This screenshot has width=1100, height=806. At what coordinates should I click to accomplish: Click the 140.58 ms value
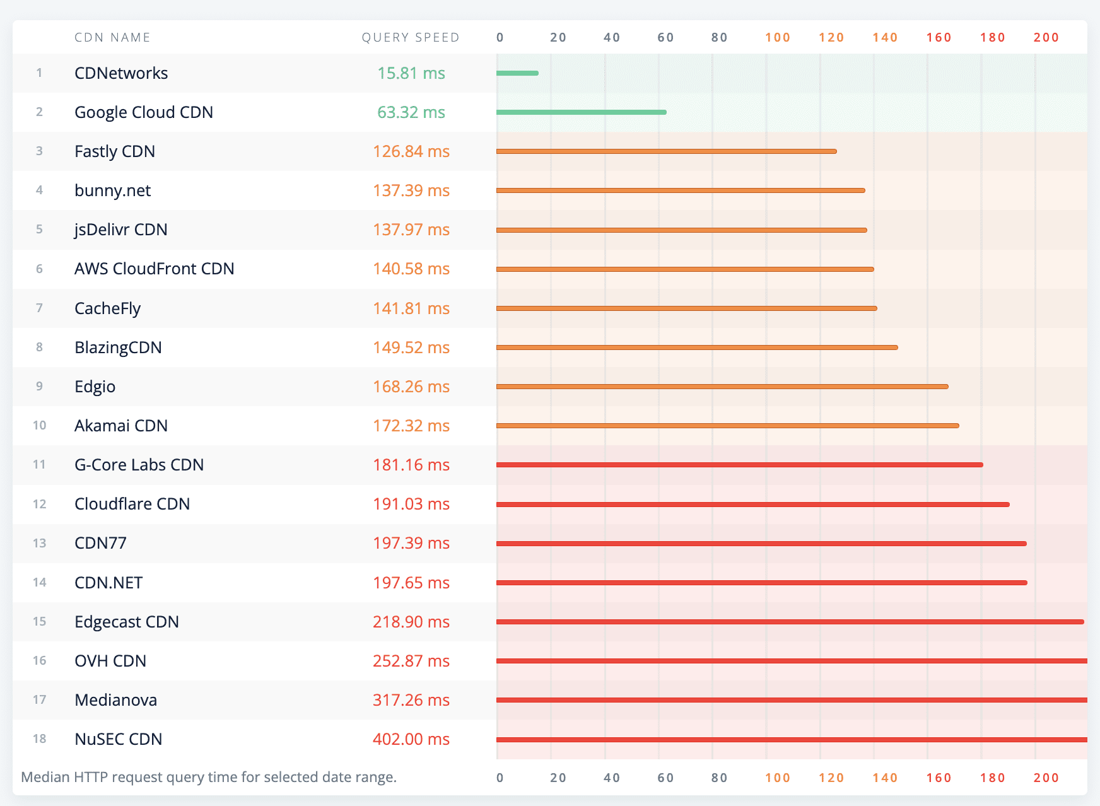click(411, 269)
